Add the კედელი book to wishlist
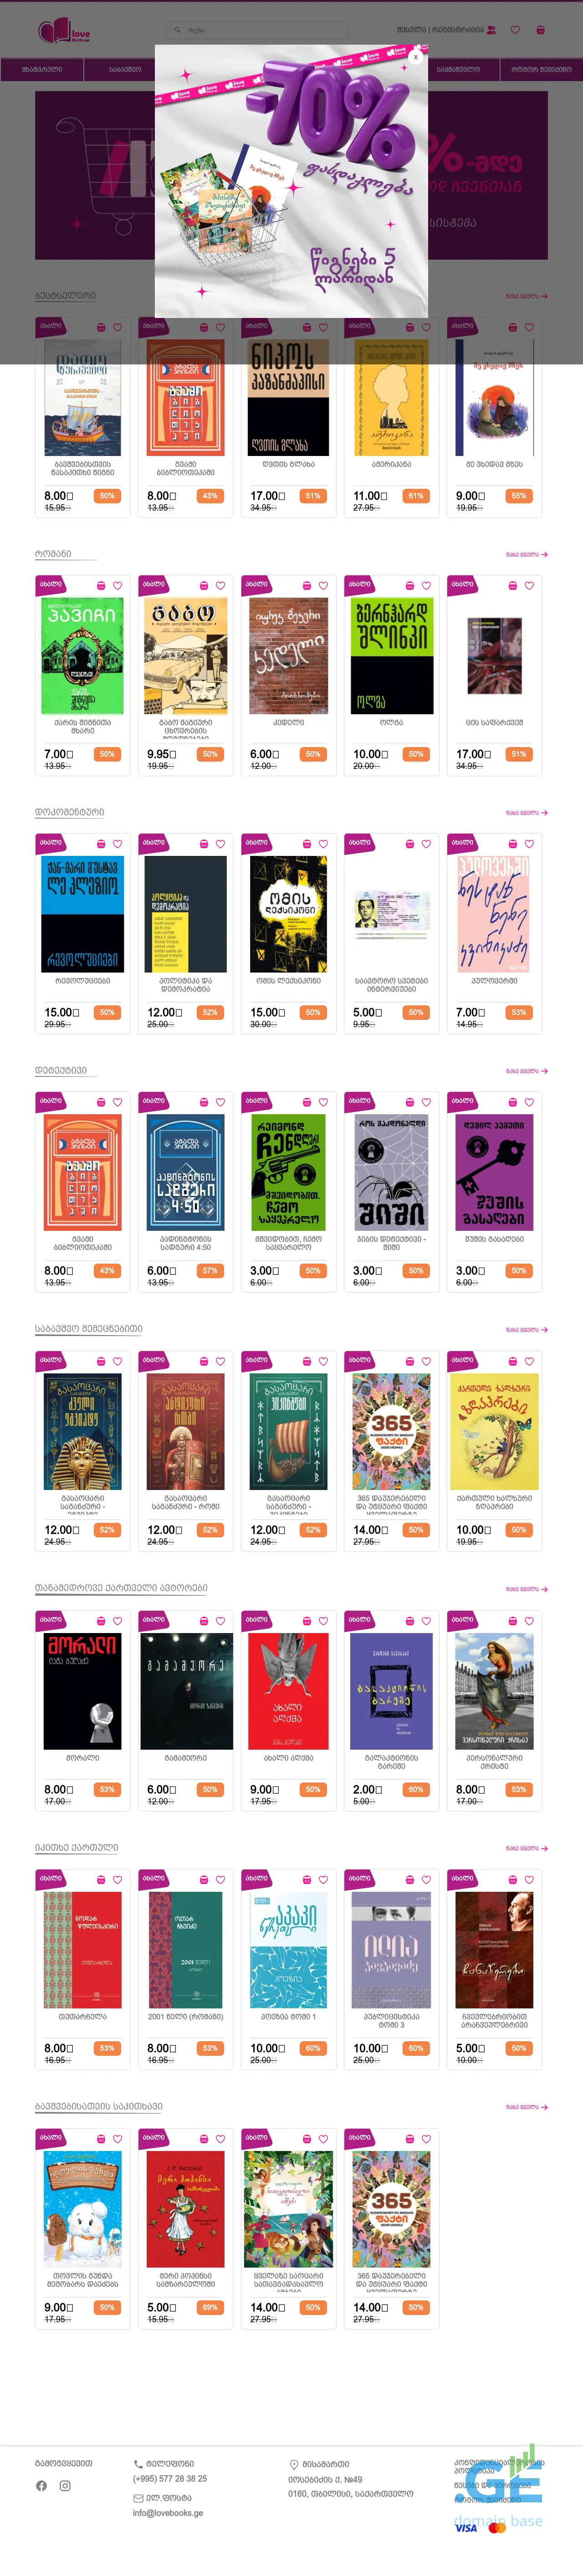This screenshot has width=583, height=2576. (323, 586)
